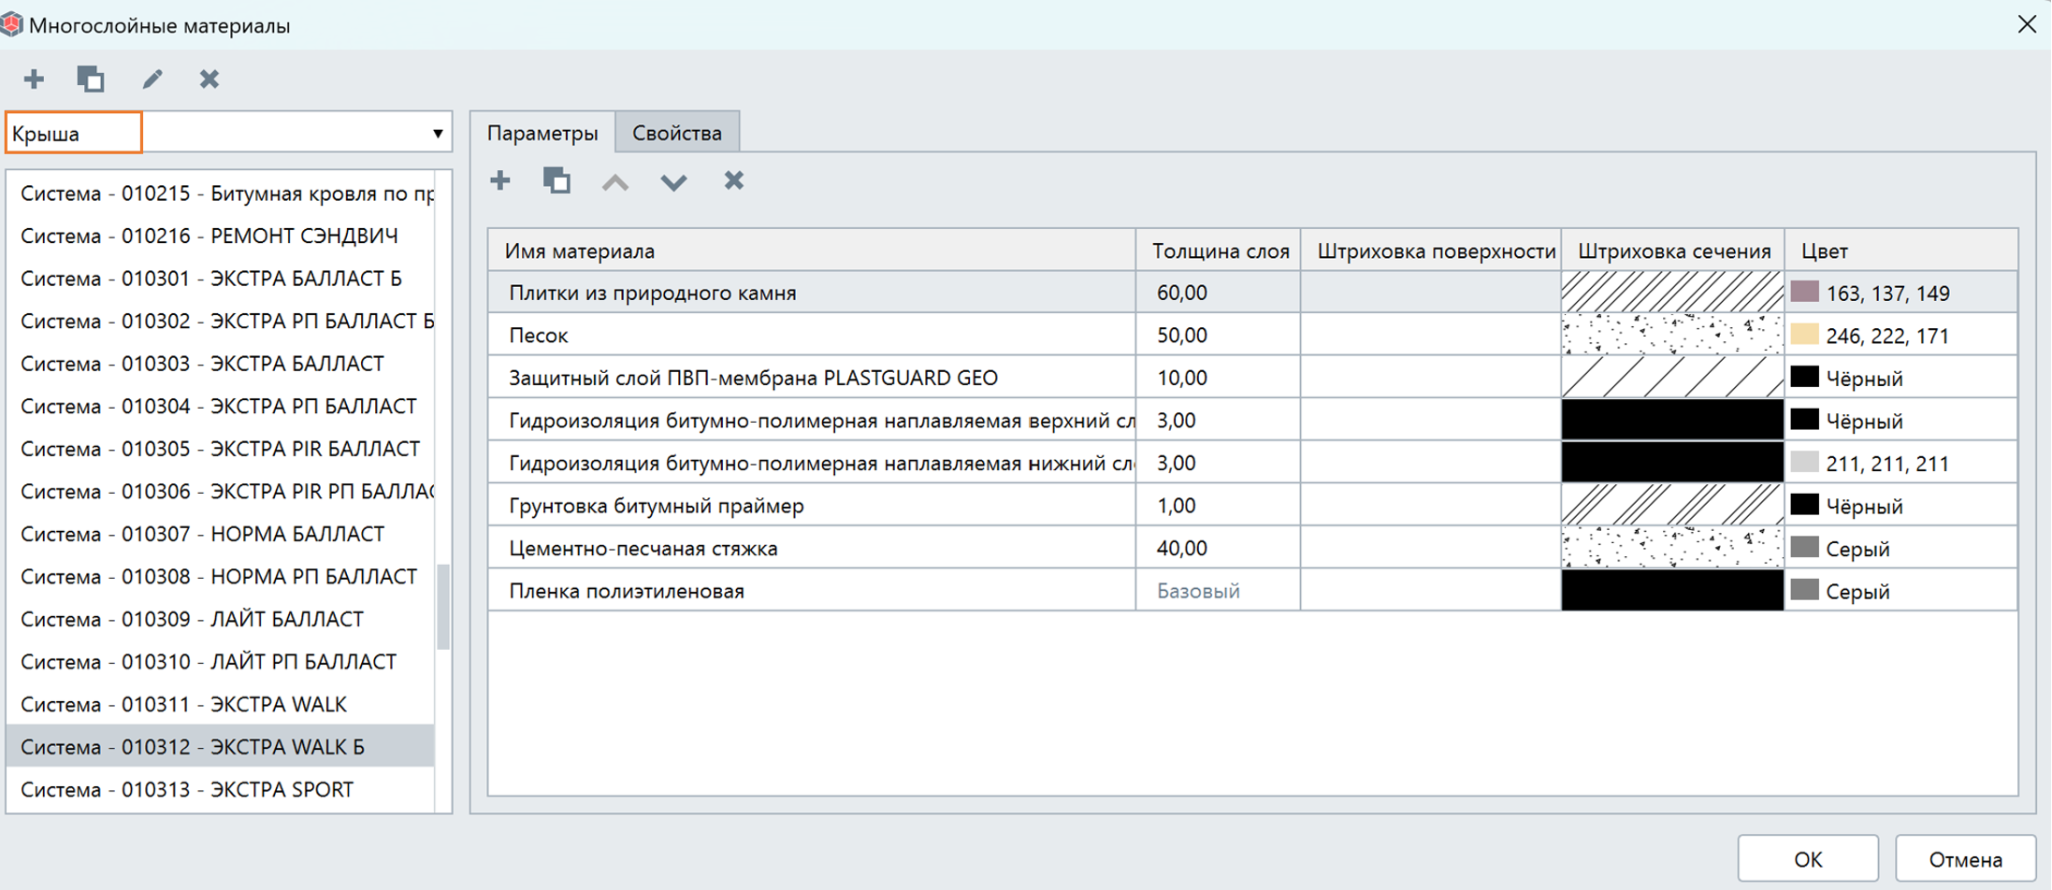Open solid hatch for Пленка полиэтиленовая
Image resolution: width=2052 pixels, height=890 pixels.
[1672, 590]
